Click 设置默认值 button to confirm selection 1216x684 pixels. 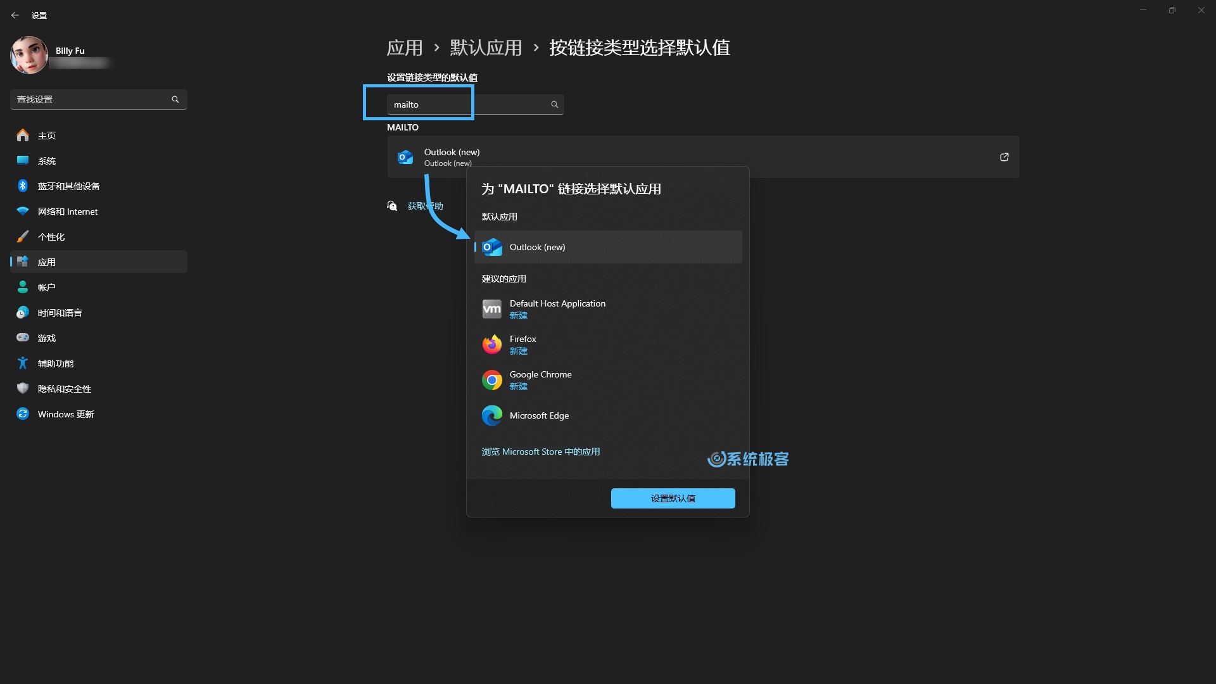tap(673, 498)
